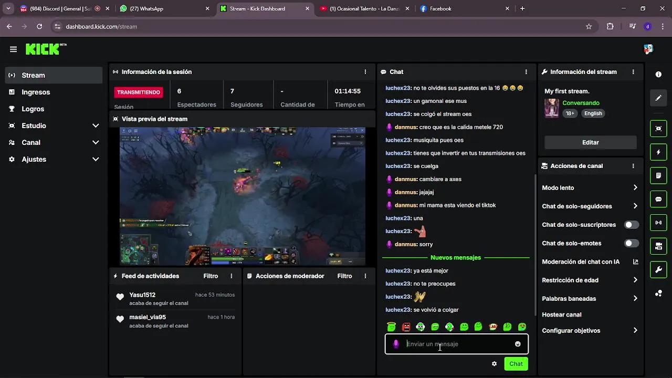Toggle Chat de solo-emotes switch

(632, 243)
